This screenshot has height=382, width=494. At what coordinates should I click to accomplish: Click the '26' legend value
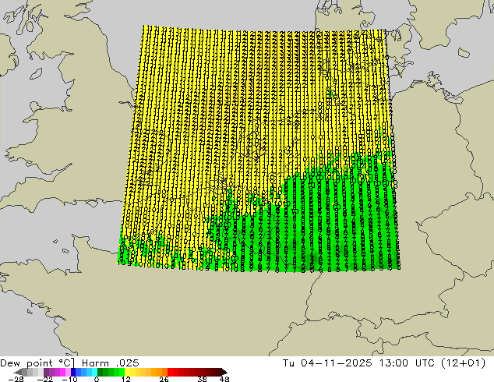tap(164, 379)
